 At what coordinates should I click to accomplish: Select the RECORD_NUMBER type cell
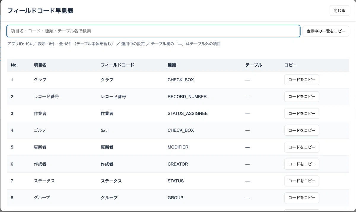pyautogui.click(x=187, y=97)
